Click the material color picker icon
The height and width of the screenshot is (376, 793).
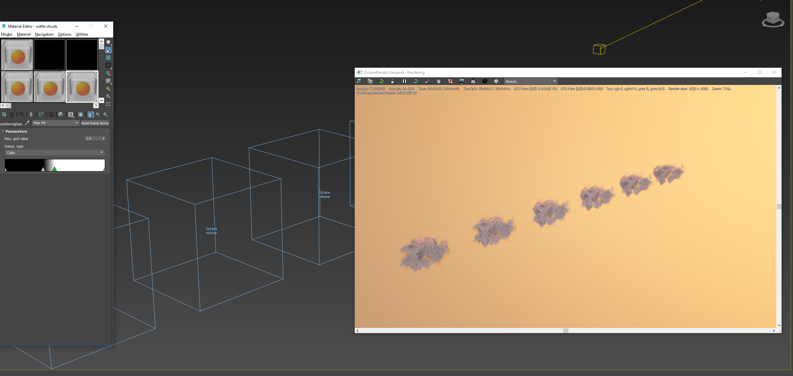(439, 81)
